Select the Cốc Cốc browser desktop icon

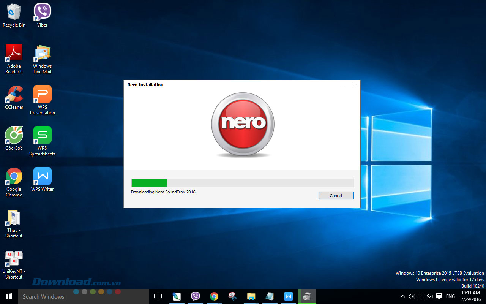click(14, 138)
